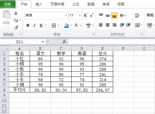Open font name dropdown 宋体
155x114 pixels.
66,16
